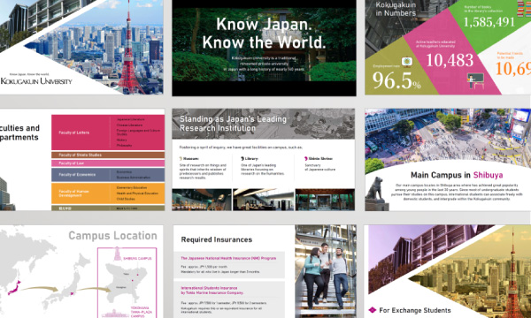531x318 pixels.
Task: Click the round badge icon beside employment rate
Action: 407,62
